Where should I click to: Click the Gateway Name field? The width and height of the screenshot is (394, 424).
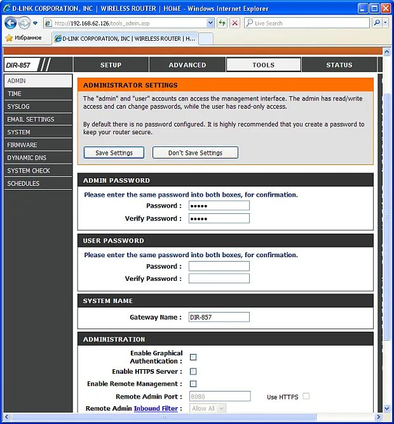(219, 317)
